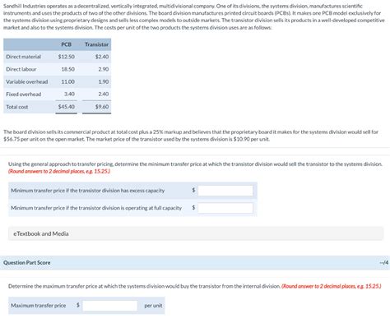Select the PCB direct material value $12.50
Viewport: 390px width, 323px height.
coord(66,57)
